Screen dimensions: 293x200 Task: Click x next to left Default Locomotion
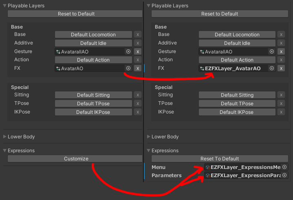(138, 35)
